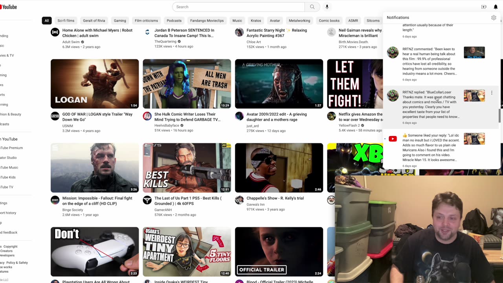Click TheQuartering channel avatar
Viewport: 503px width, 283px height.
[x=147, y=32]
